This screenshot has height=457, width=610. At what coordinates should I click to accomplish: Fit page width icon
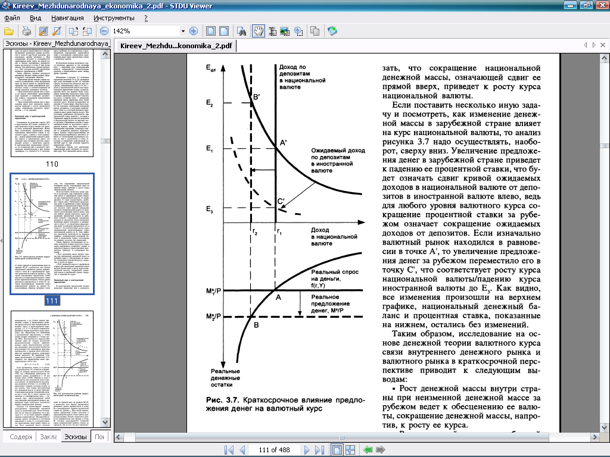coord(224,31)
